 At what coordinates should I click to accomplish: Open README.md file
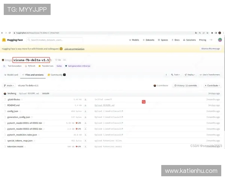pyautogui.click(x=13, y=105)
